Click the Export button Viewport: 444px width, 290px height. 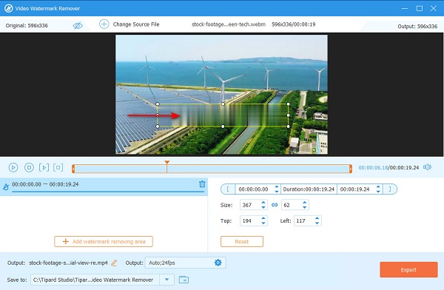[x=408, y=269]
